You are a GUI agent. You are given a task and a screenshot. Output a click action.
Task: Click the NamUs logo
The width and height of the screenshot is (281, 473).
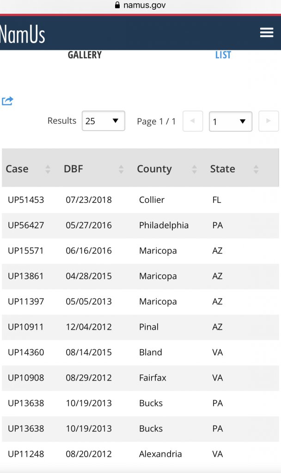coord(22,34)
